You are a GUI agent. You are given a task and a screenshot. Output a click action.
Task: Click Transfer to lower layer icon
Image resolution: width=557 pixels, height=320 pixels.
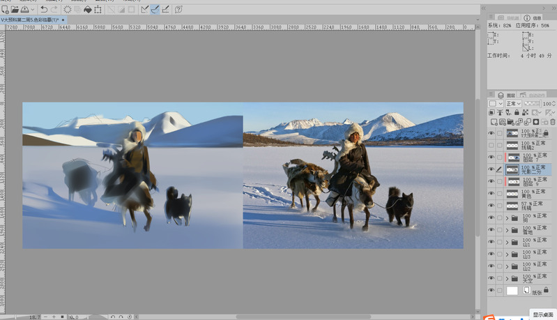point(519,122)
